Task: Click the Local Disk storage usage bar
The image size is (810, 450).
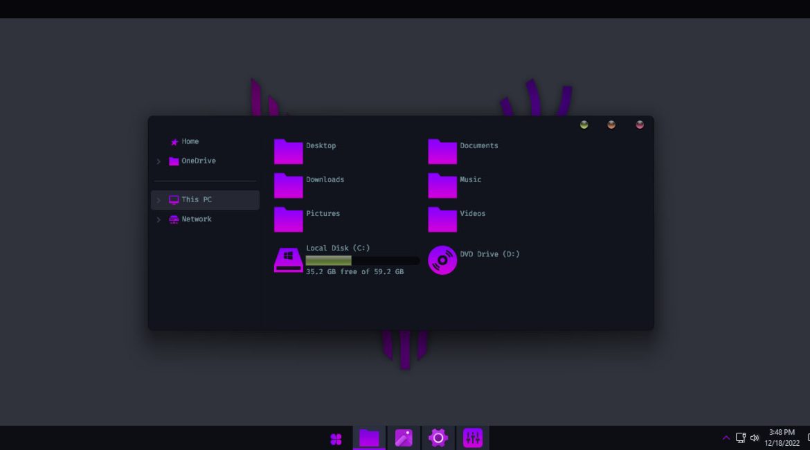Action: click(362, 261)
